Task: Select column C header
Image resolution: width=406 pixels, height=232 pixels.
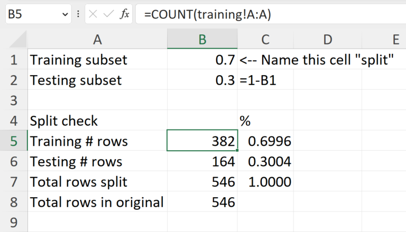Action: click(265, 39)
